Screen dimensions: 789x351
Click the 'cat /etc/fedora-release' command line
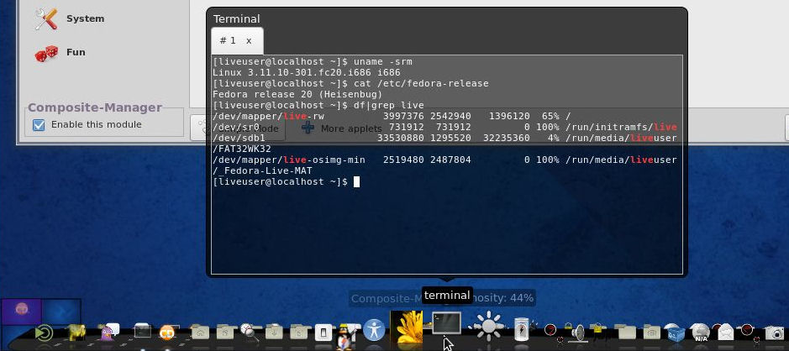coord(350,83)
